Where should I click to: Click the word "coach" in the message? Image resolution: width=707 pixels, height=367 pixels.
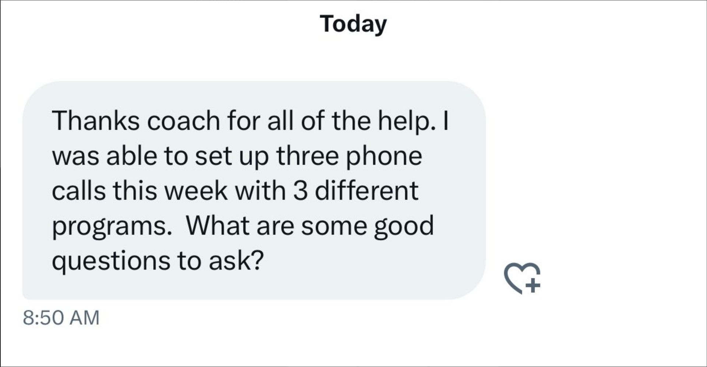(183, 121)
